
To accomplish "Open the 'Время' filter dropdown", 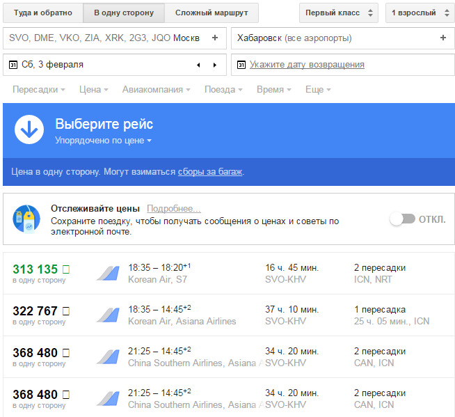I will coord(273,89).
